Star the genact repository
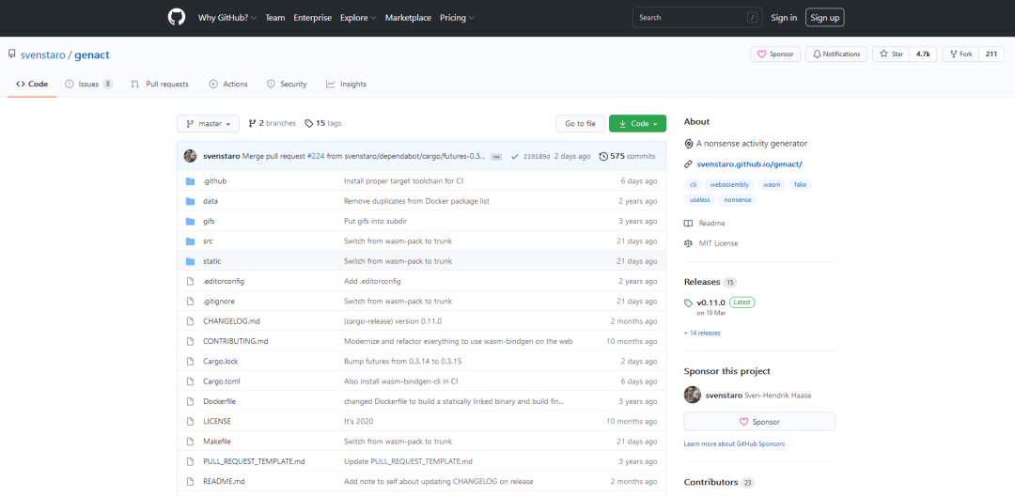Viewport: 1015px width, 497px height. [x=891, y=54]
